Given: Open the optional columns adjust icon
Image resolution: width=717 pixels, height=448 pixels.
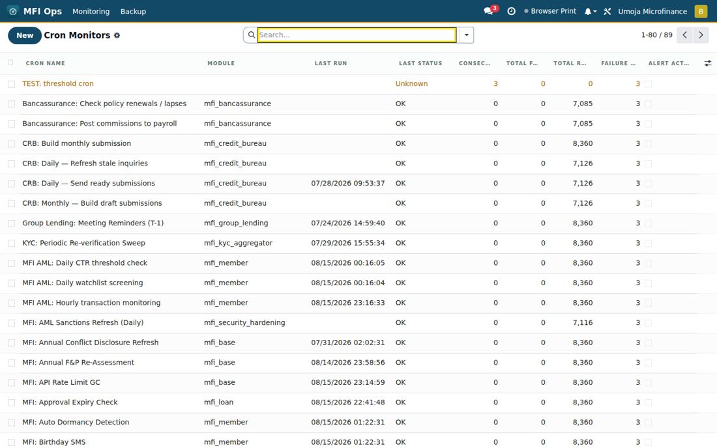Looking at the screenshot, I should [707, 63].
